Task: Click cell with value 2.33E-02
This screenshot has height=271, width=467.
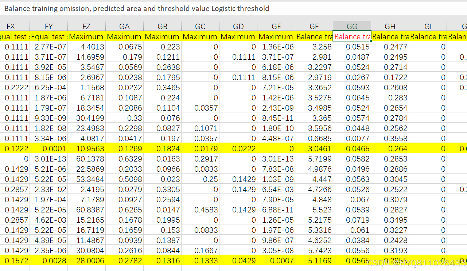Action: [49, 190]
